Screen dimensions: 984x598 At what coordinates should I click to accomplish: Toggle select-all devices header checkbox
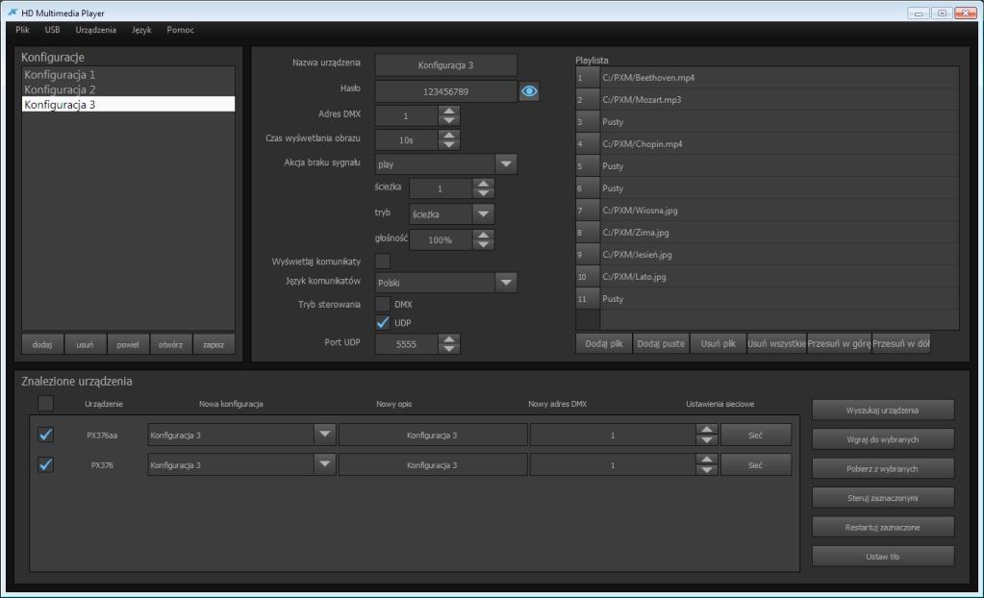click(46, 403)
